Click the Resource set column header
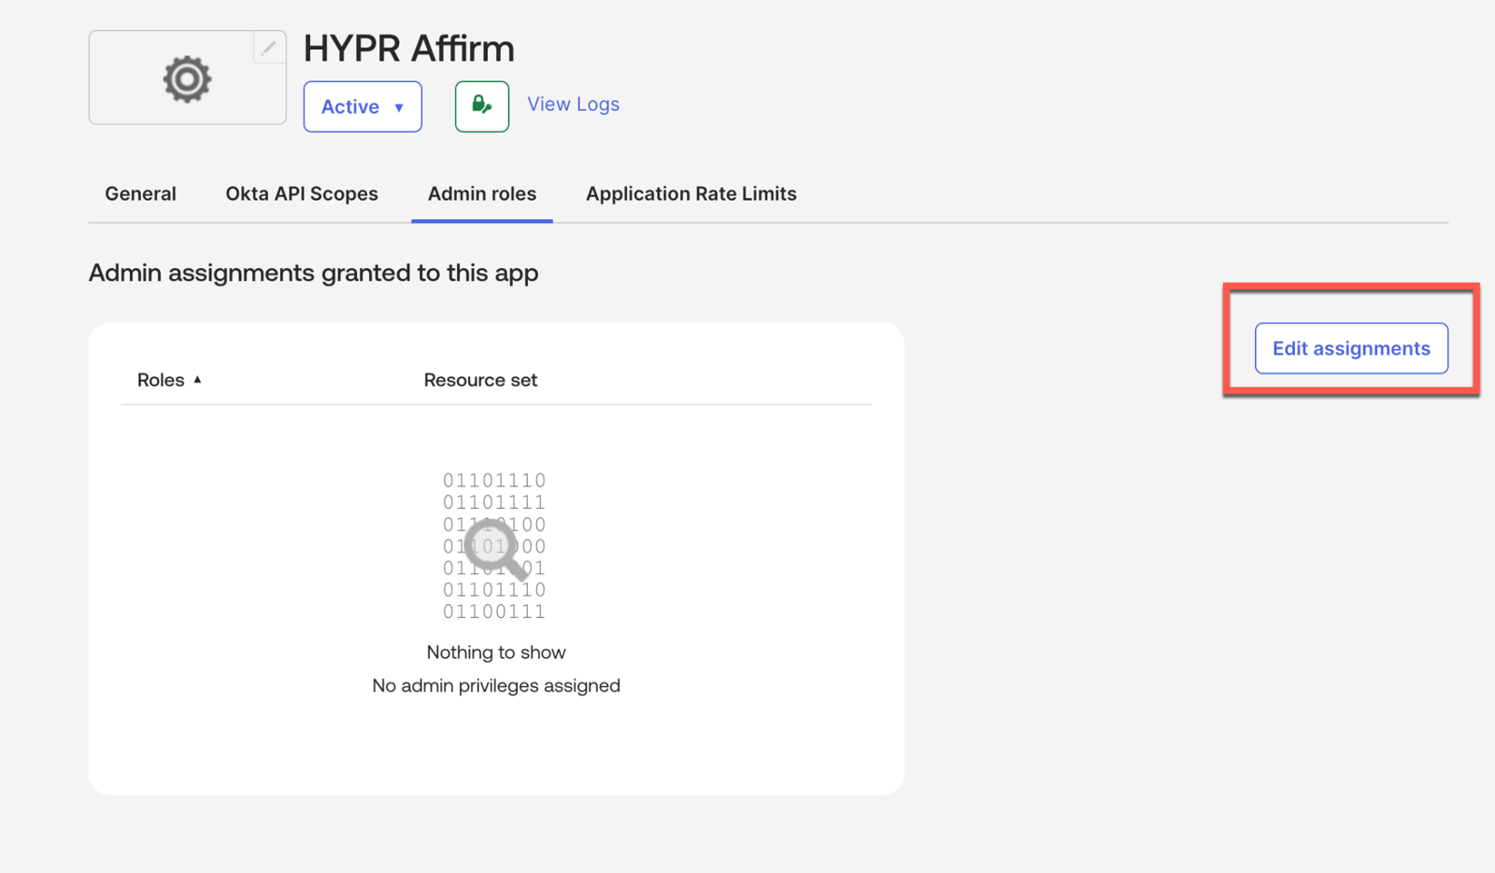This screenshot has width=1495, height=873. 480,380
